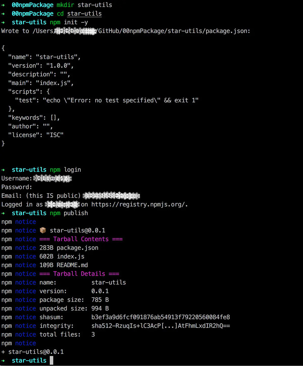This screenshot has height=366, width=303.
Task: Click the prompt arrow beside "npm publish"
Action: coord(3,213)
